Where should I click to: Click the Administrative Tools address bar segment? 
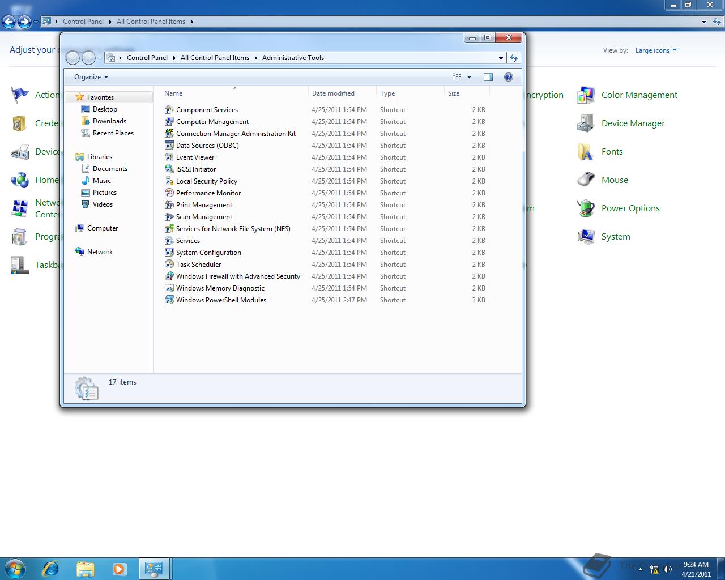click(293, 58)
